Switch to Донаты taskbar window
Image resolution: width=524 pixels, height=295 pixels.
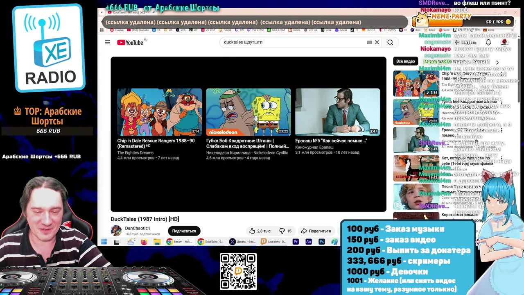tap(243, 242)
